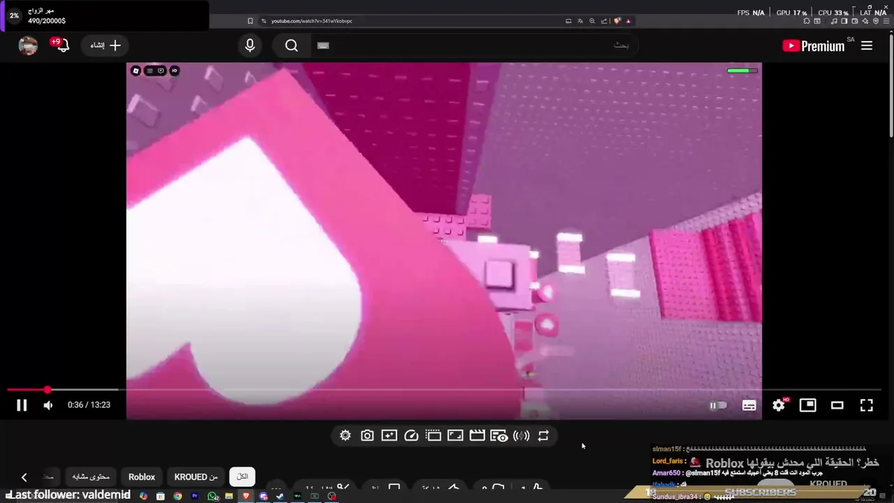Boost volume with lightning waves icon
The image size is (894, 503).
pos(521,435)
